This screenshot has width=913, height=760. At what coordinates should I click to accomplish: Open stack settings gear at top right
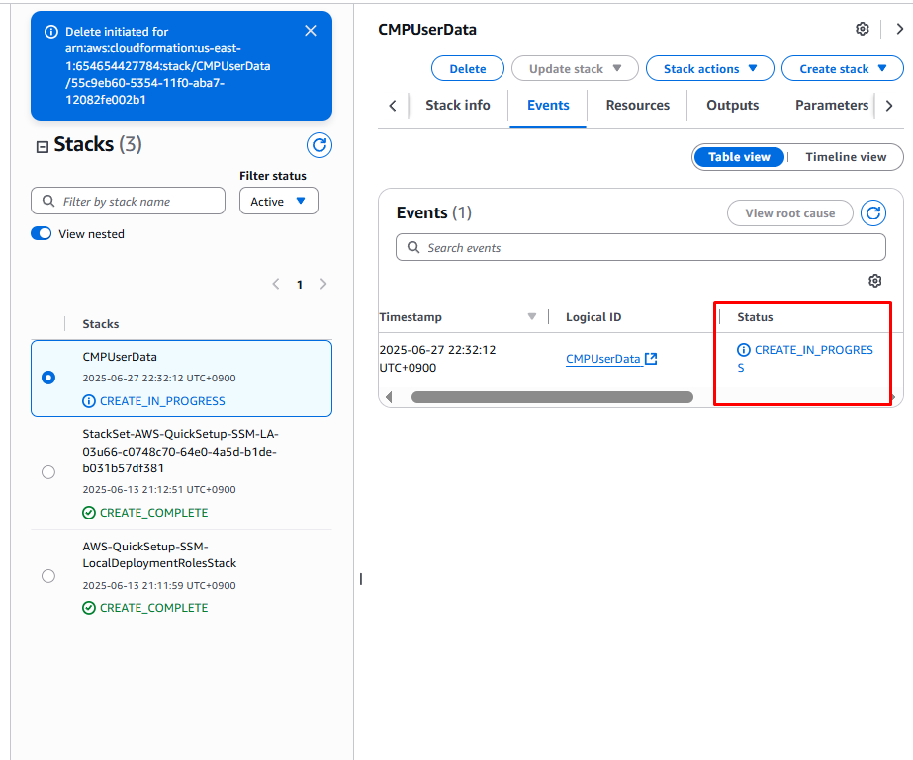[862, 29]
